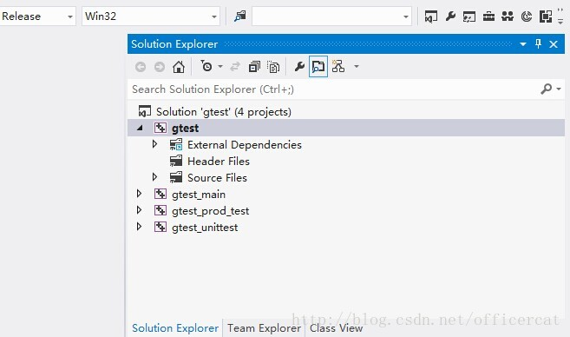Screen dimensions: 570x337
Task: Click the Source Files folder icon
Action: (x=176, y=177)
